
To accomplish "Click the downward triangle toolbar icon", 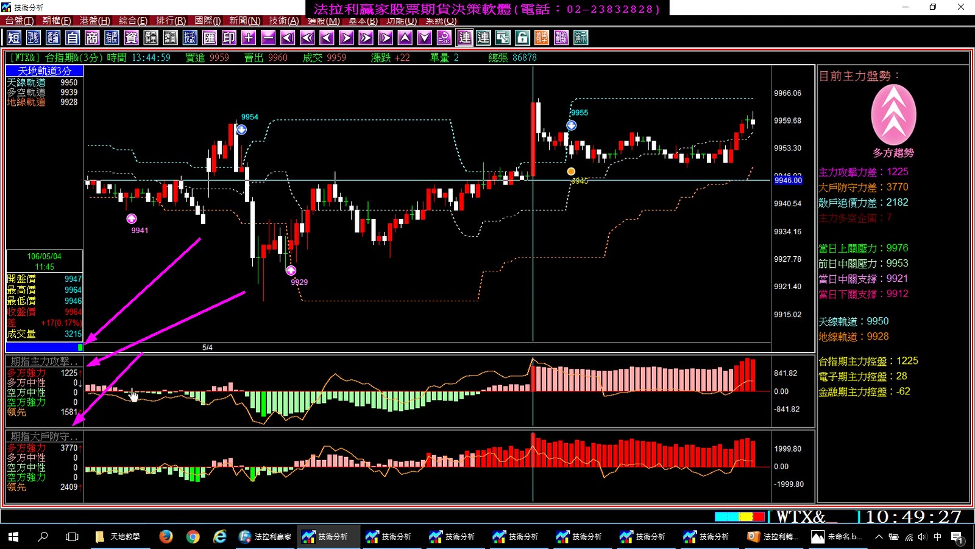I will click(425, 38).
